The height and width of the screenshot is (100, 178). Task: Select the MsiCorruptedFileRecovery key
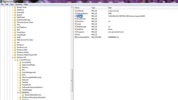(x=32, y=77)
